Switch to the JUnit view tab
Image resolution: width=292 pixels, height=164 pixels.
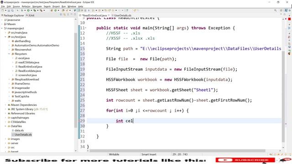(x=30, y=15)
